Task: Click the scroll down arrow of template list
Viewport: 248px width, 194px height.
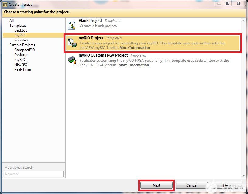Action: [243, 176]
